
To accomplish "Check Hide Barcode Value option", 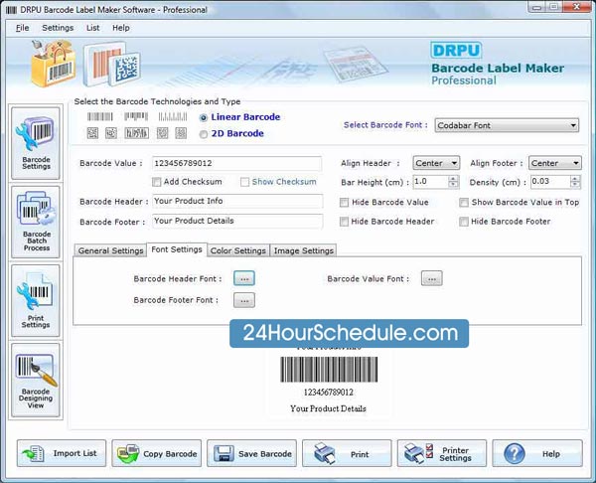I will [x=344, y=203].
